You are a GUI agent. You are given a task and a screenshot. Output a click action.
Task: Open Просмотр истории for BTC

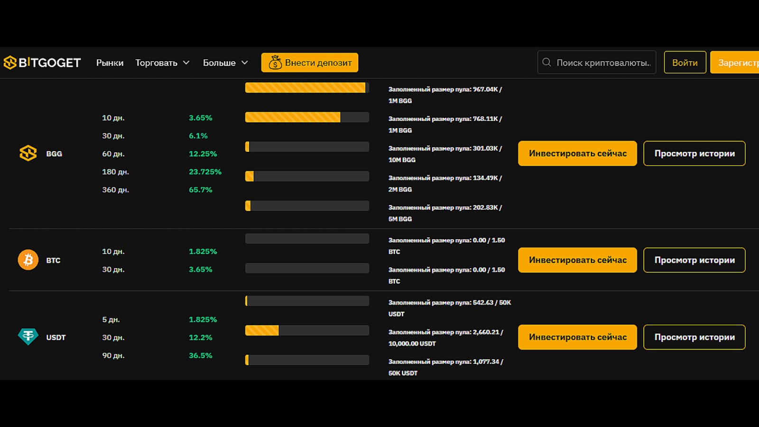694,260
